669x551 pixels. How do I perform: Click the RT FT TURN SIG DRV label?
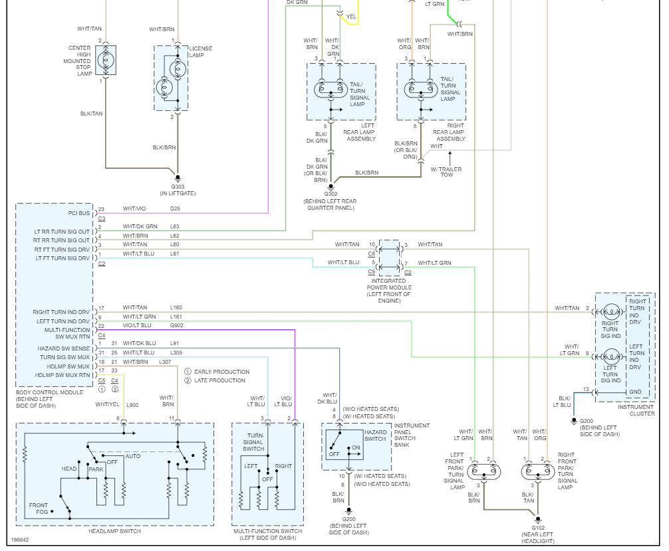(63, 250)
